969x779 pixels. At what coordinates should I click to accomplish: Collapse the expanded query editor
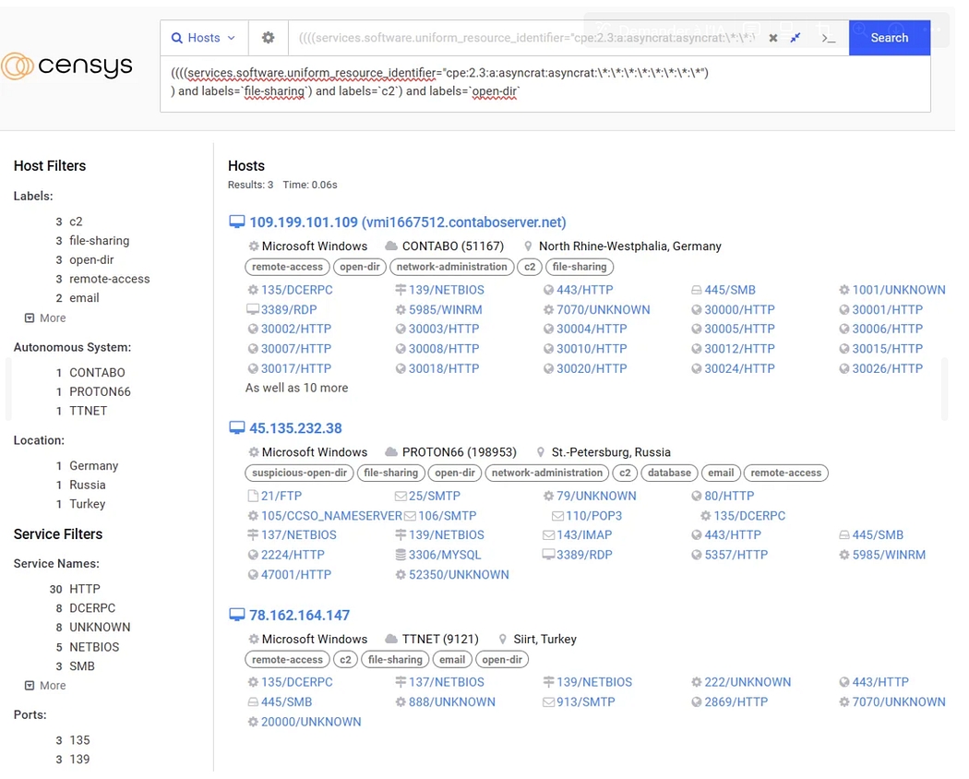796,38
